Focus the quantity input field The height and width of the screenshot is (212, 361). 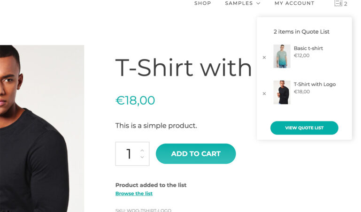[x=128, y=154]
